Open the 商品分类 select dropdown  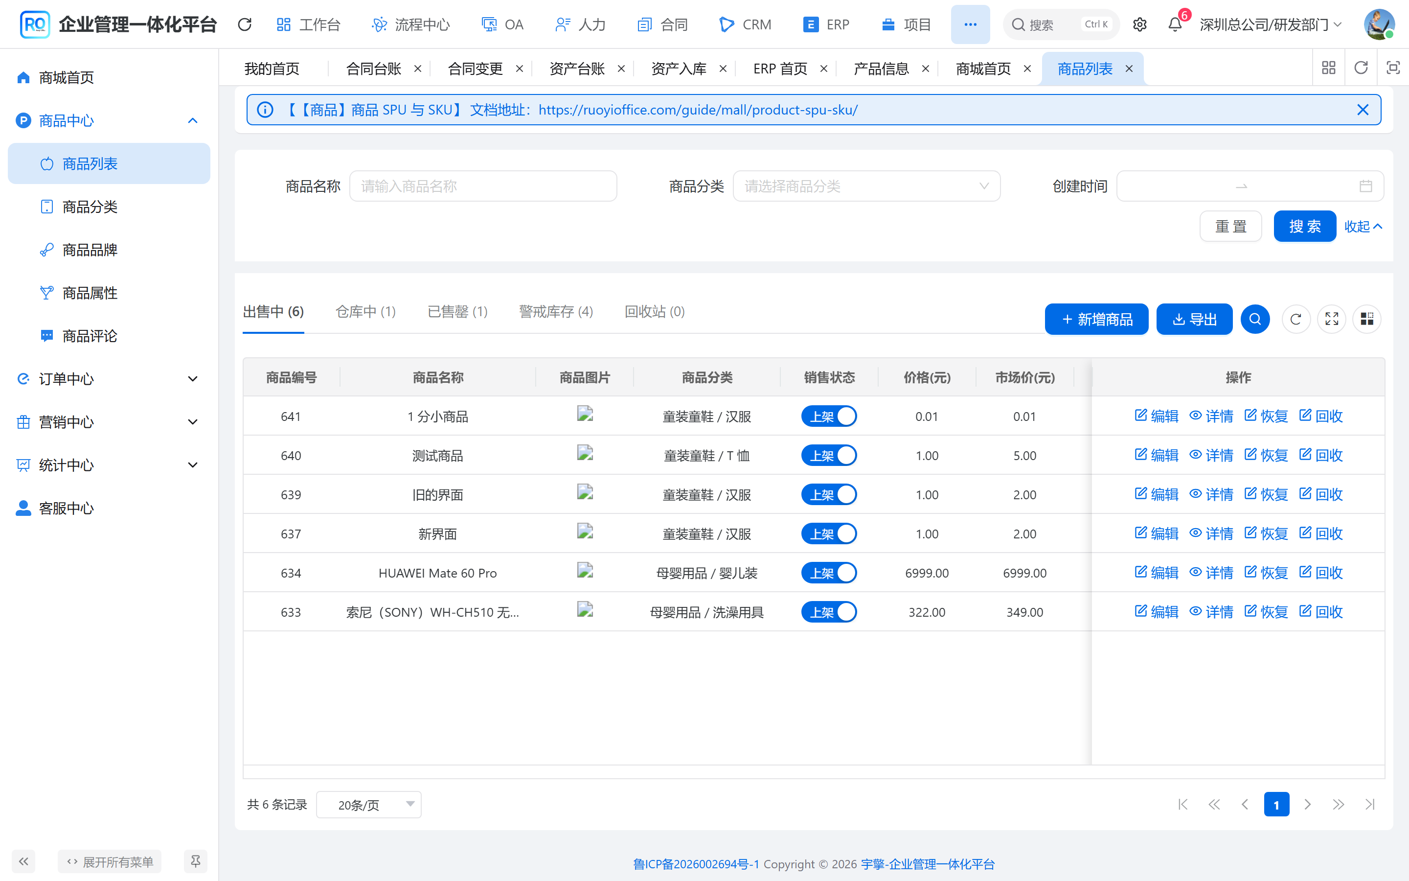coord(866,186)
